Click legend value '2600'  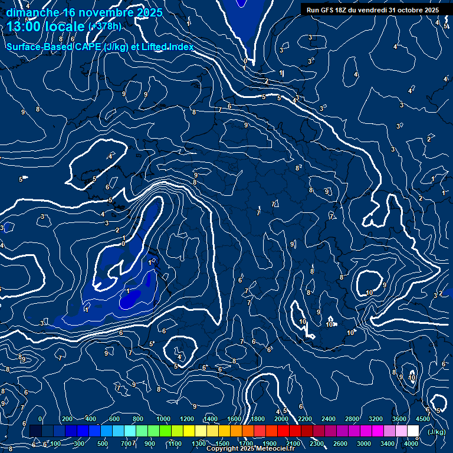[x=340, y=444]
